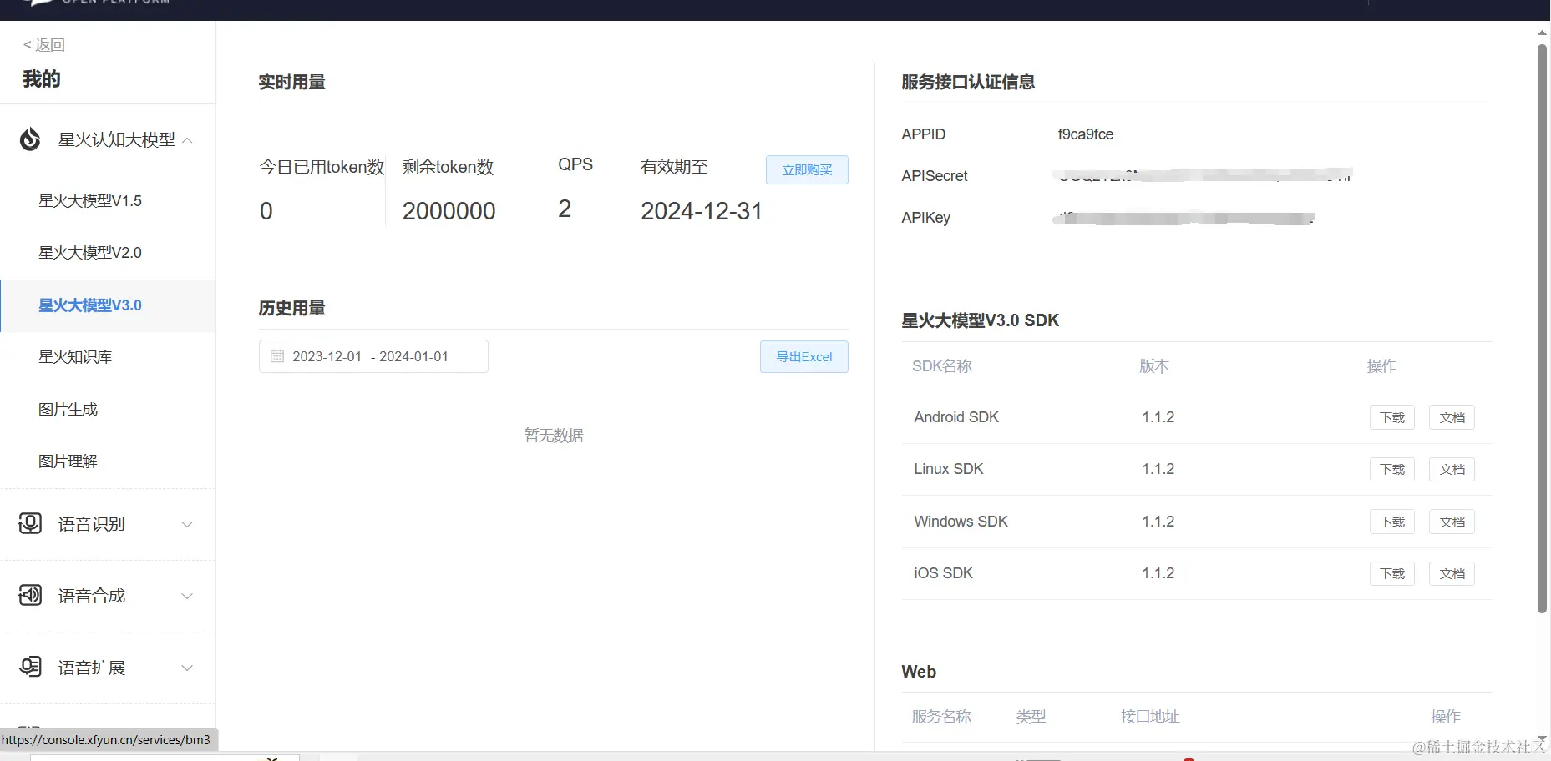Click the 语音识别 sidebar label

(92, 524)
